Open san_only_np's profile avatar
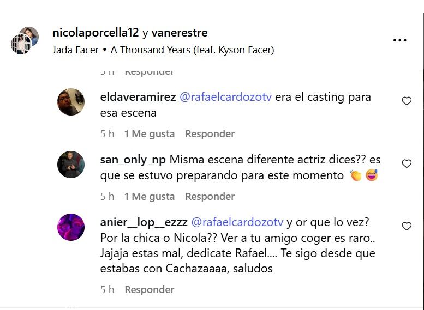Viewport: 424px width, 310px height. (71, 165)
